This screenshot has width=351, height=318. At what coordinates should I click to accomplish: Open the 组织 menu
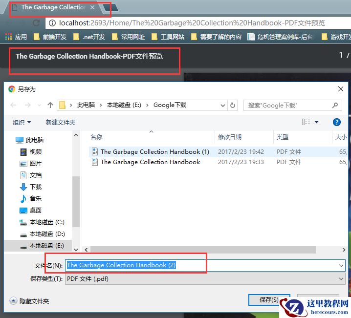point(22,122)
